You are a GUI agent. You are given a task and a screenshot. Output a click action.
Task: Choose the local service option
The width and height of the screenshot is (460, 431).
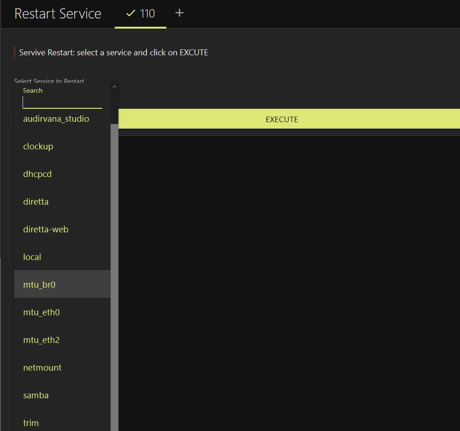62,256
